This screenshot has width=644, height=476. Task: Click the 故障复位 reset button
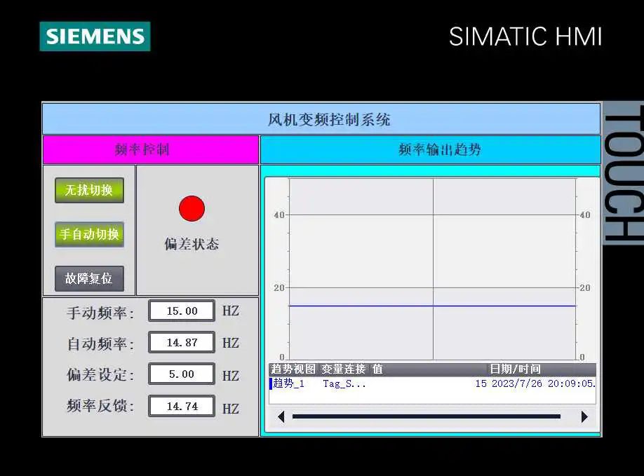(x=89, y=278)
